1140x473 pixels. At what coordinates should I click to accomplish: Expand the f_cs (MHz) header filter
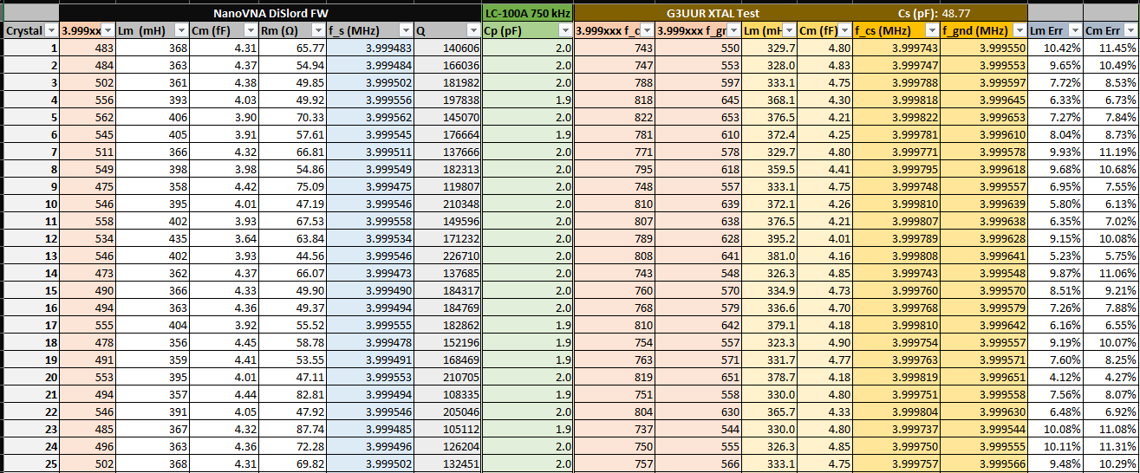931,31
